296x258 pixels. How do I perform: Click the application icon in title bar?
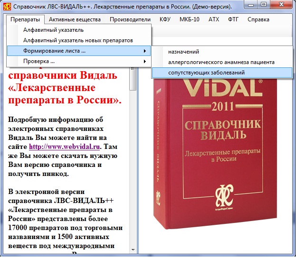7,7
